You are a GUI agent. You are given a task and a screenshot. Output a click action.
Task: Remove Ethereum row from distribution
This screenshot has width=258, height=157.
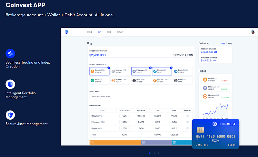(x=187, y=122)
